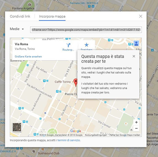Dismiss the Questa mappa tooltip
The width and height of the screenshot is (158, 157).
pos(134,56)
